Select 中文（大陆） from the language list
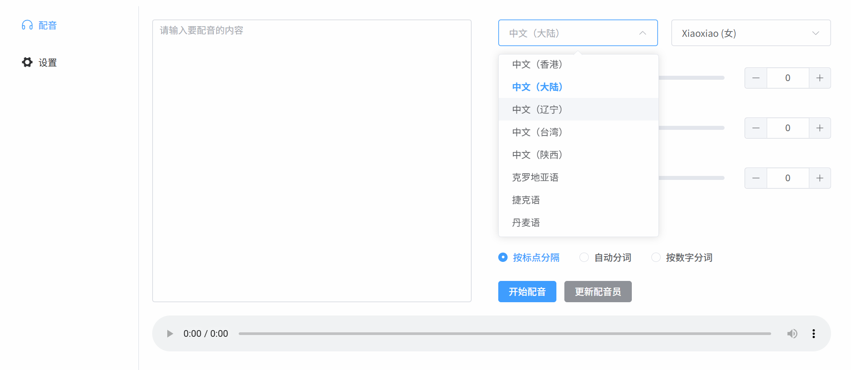The image size is (851, 370). pos(578,87)
